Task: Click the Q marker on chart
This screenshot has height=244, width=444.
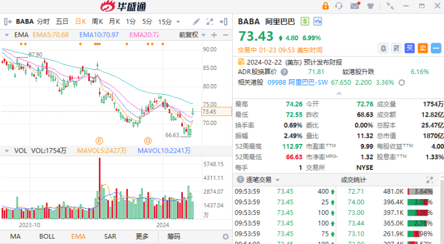Action: coord(148,140)
